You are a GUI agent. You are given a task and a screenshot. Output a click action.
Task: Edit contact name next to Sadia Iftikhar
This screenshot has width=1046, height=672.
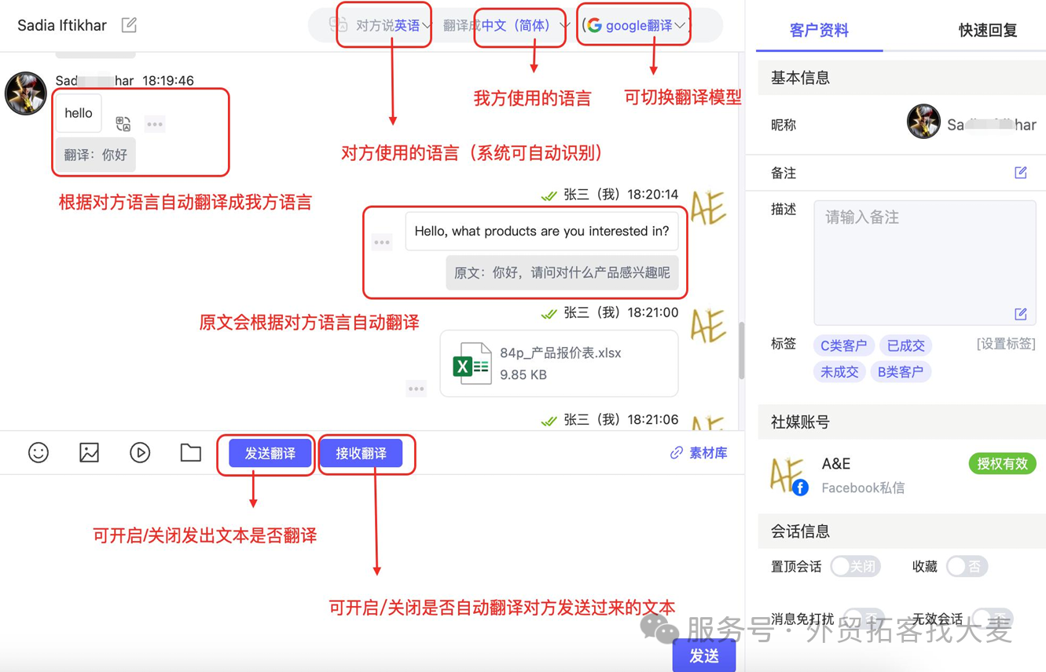click(x=130, y=25)
